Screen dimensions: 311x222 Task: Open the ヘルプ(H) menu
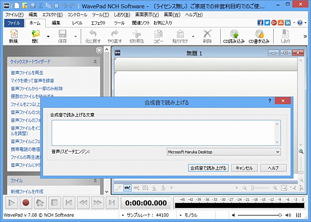click(194, 15)
